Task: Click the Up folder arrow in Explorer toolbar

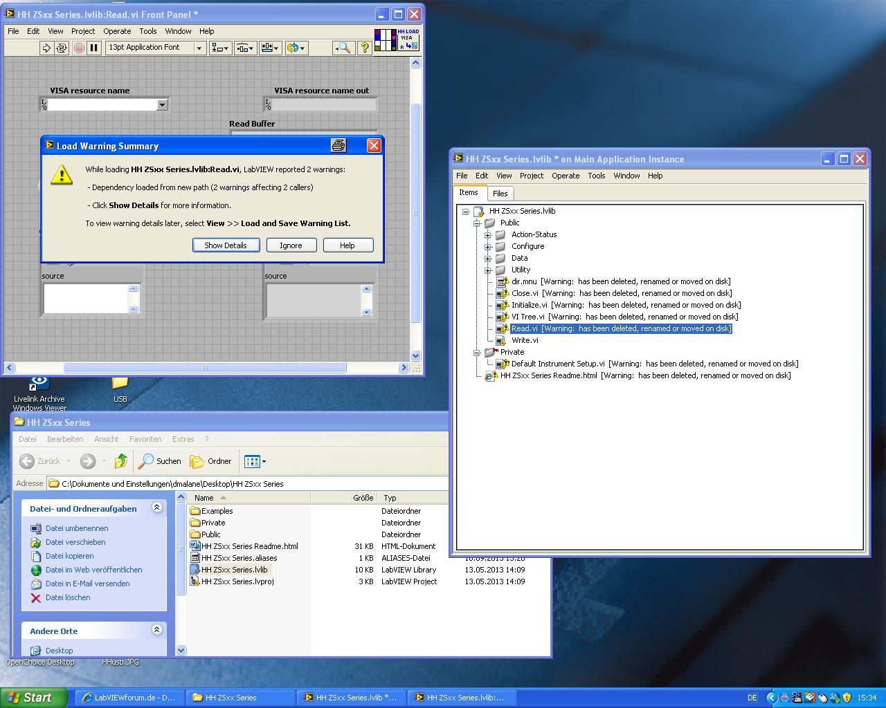Action: (121, 461)
